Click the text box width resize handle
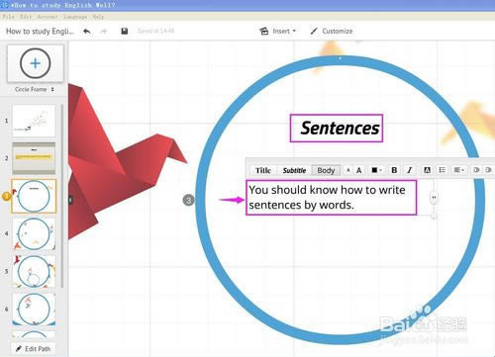 pos(434,198)
